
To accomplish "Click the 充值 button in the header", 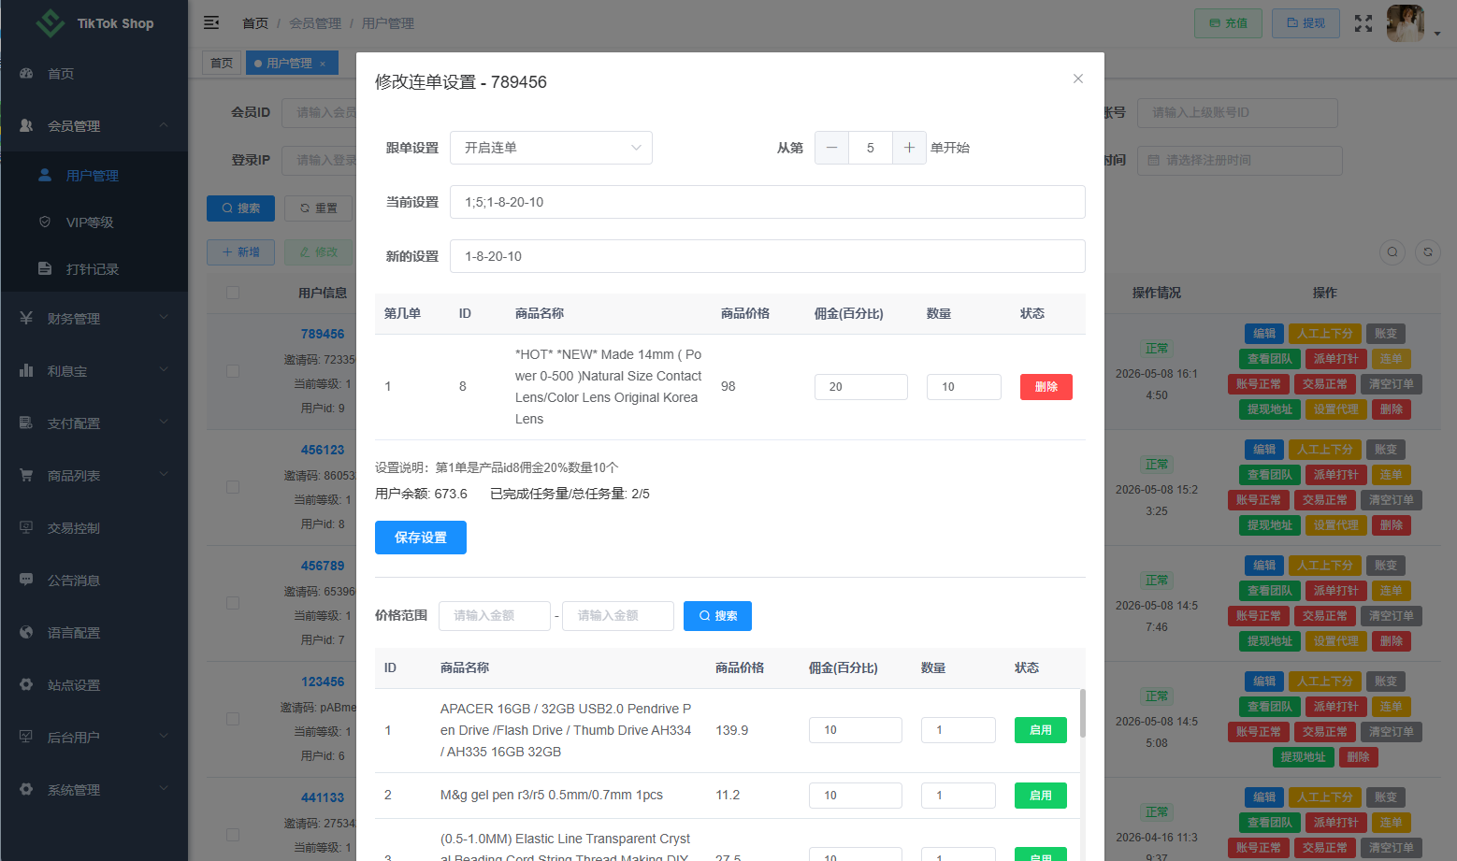I will 1228,23.
